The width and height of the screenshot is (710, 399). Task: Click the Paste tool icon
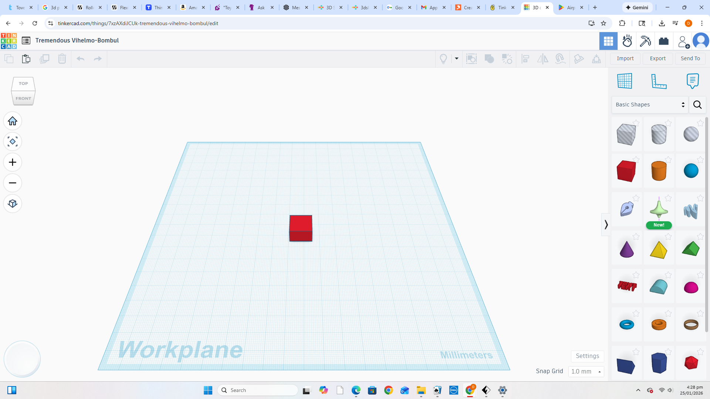coord(26,59)
